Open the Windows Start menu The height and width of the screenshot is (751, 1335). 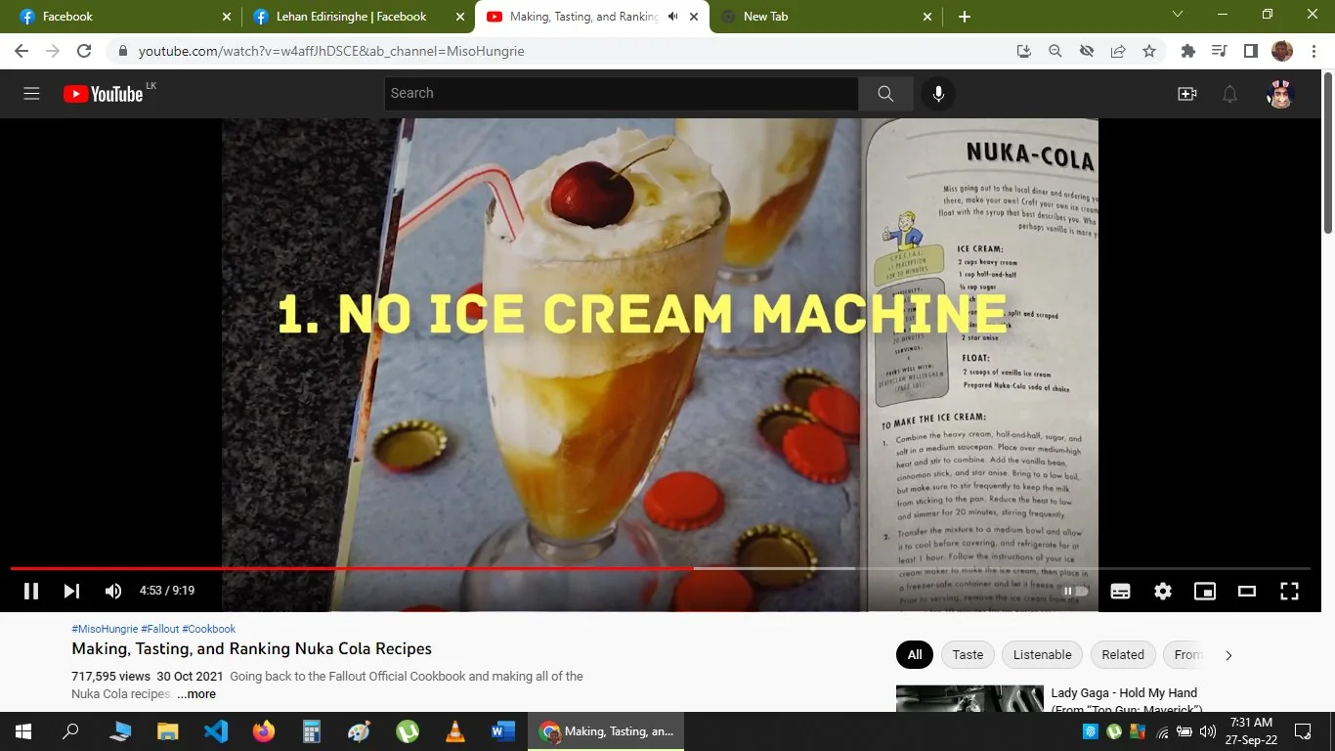23,731
